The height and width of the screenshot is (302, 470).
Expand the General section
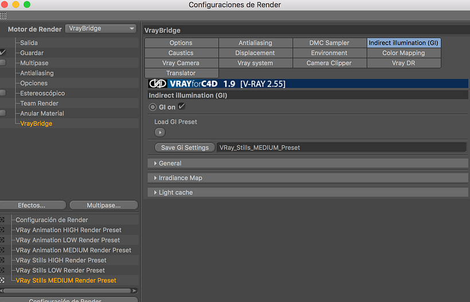[308, 163]
